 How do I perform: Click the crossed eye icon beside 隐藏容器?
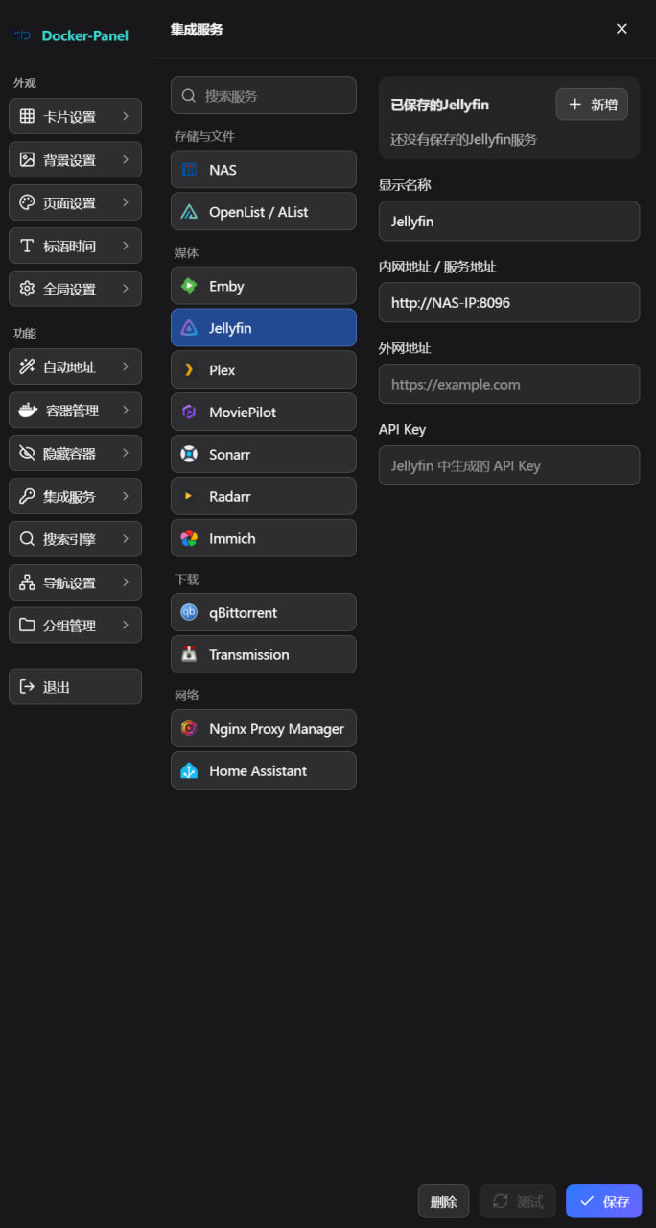click(x=27, y=453)
